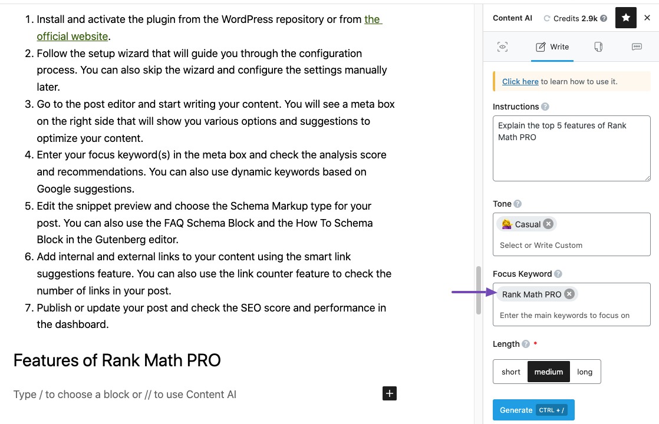Open the Research tab eye icon
Viewport: 659px width, 424px height.
(x=502, y=47)
